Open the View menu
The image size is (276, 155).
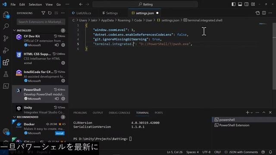click(49, 4)
